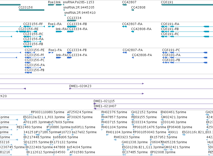
Task: Open the snoRNA:Psi28S-1153 gene feature label
Action: [x=78, y=2]
